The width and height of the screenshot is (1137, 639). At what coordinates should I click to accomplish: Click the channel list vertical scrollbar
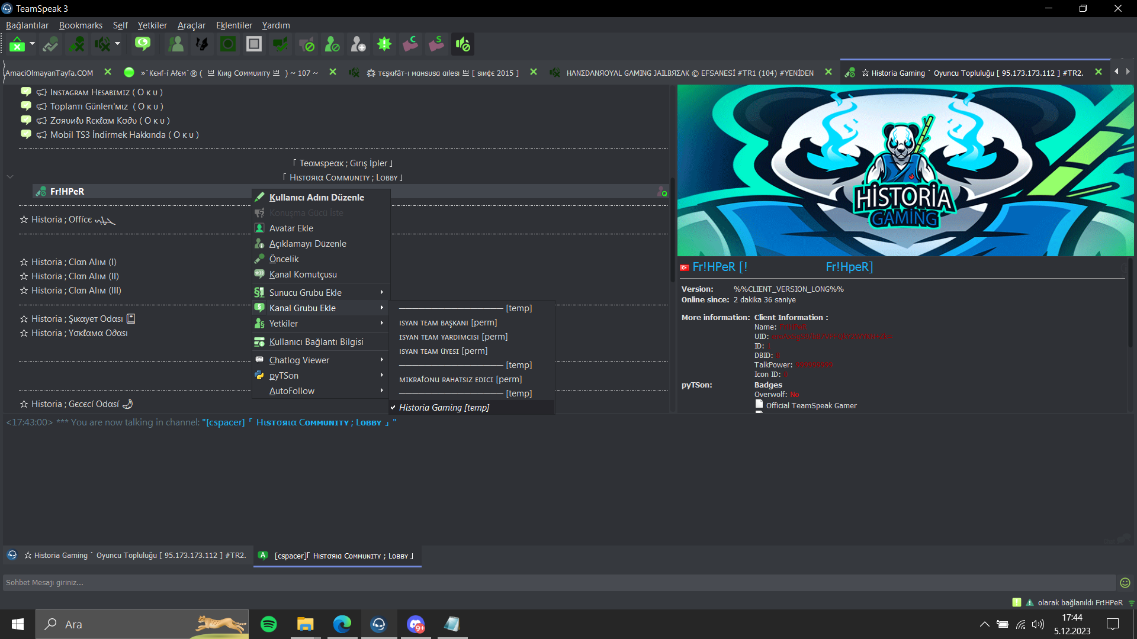click(673, 231)
